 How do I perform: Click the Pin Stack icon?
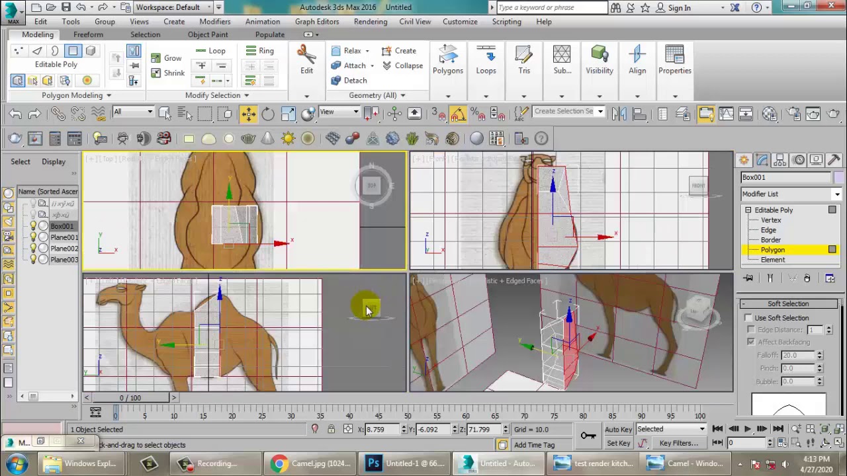pyautogui.click(x=748, y=278)
